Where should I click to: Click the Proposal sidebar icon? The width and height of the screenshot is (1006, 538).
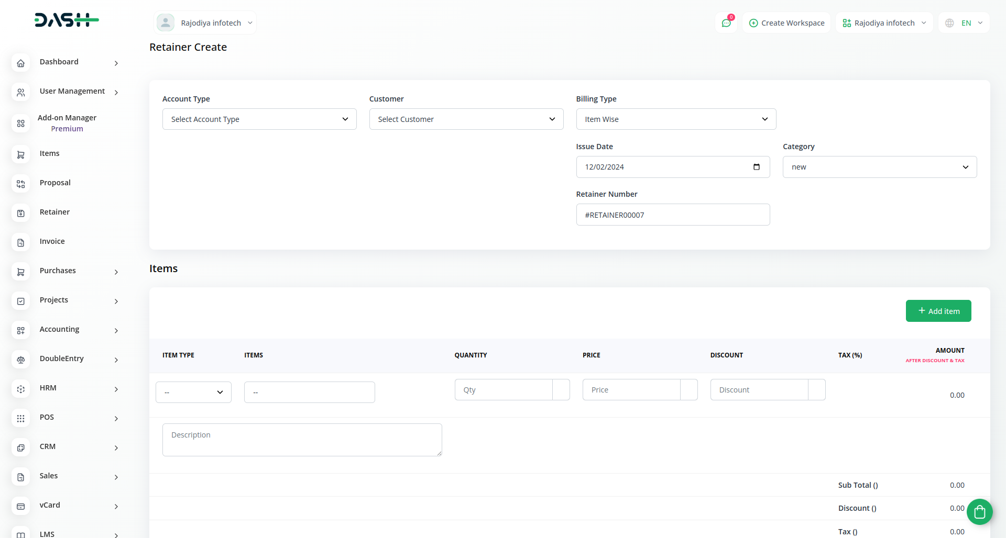point(20,184)
